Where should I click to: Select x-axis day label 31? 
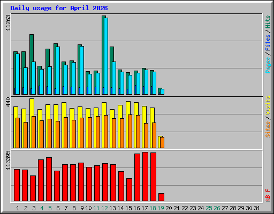click(x=257, y=208)
